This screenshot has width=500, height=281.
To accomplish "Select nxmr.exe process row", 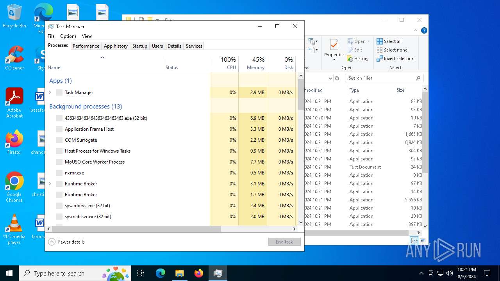I will pyautogui.click(x=171, y=173).
